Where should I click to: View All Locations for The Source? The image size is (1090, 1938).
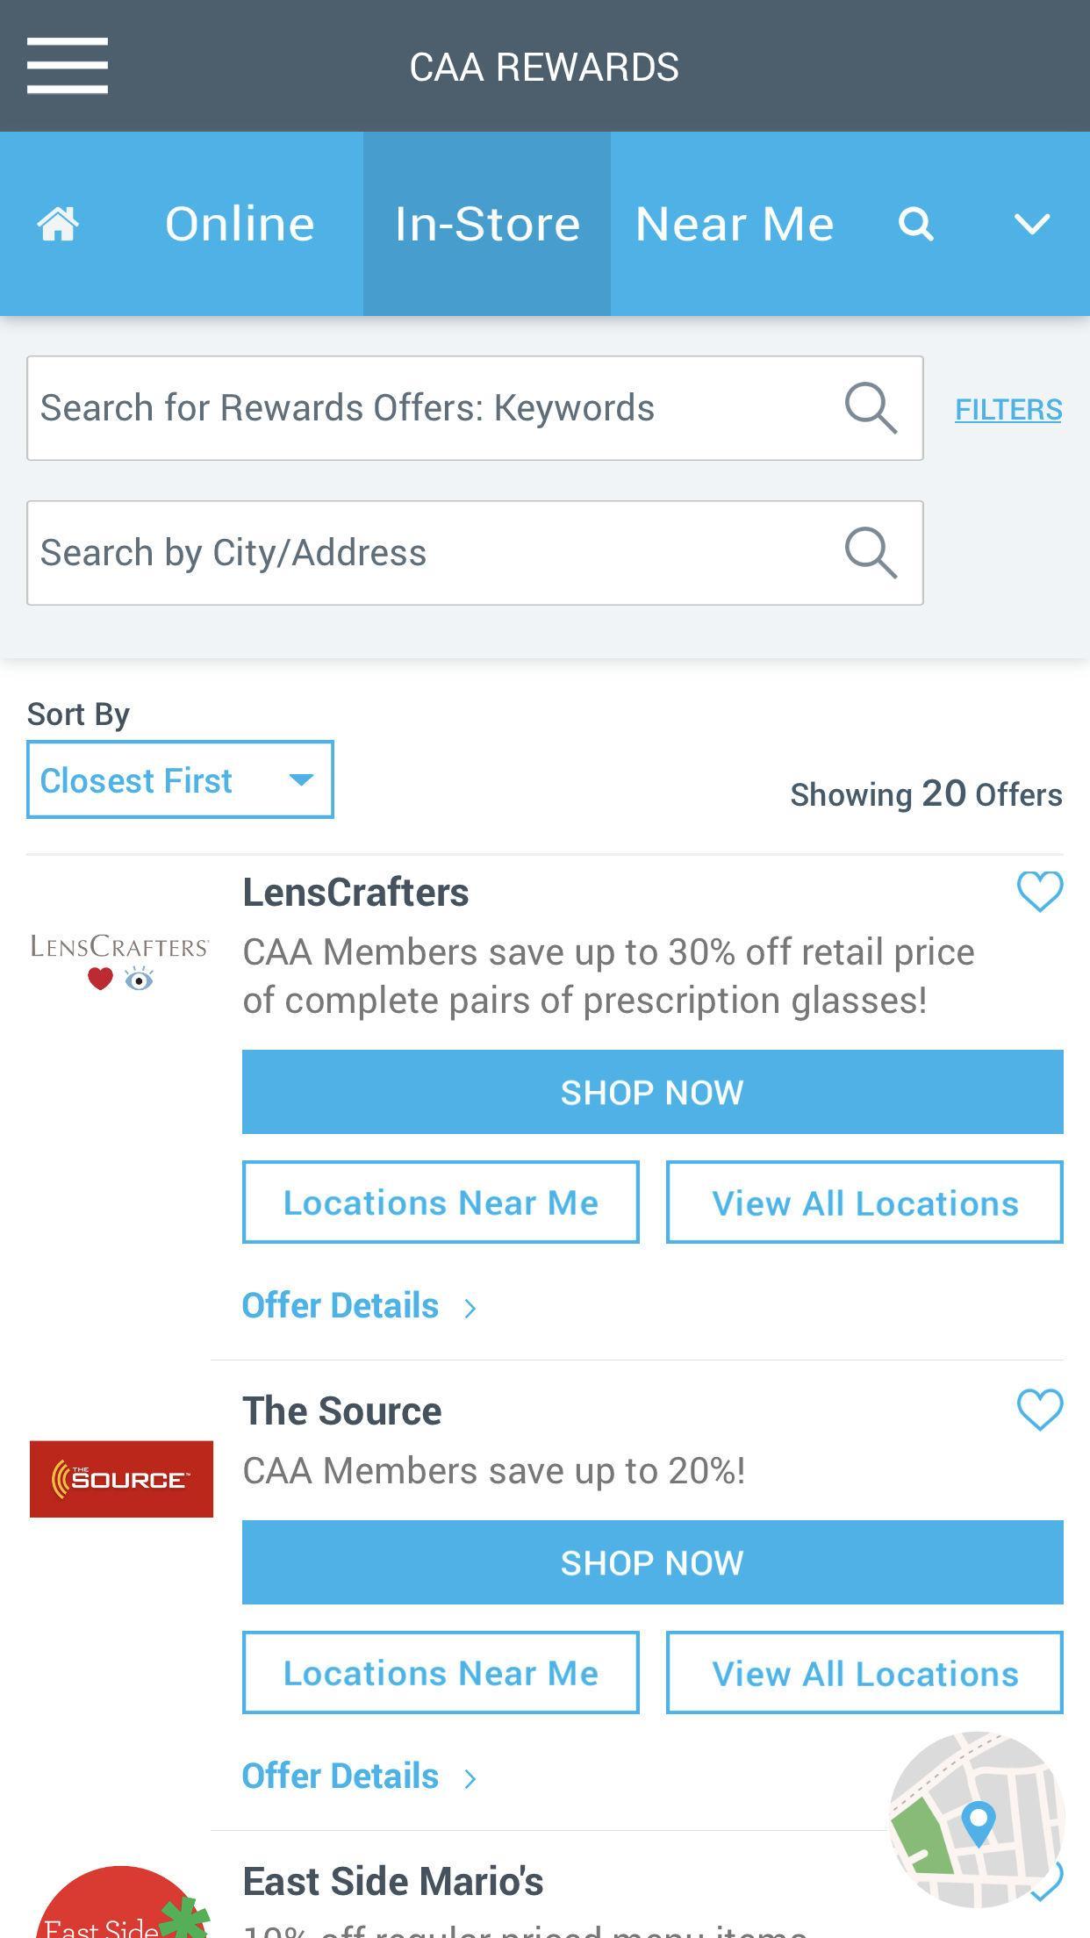[x=864, y=1673]
